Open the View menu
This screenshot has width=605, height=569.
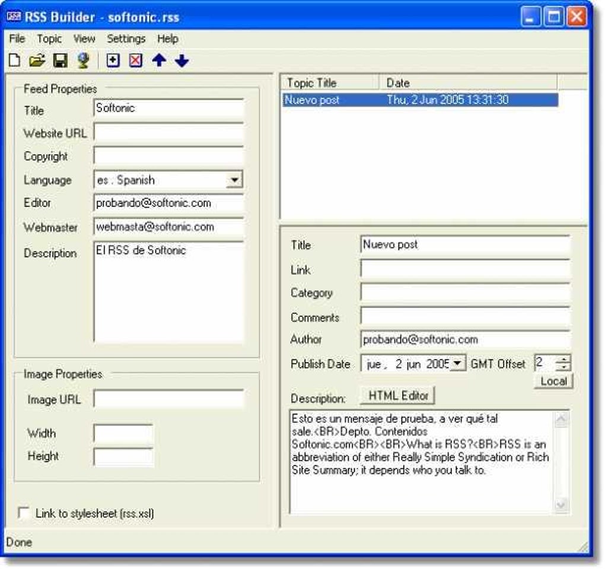coord(84,39)
